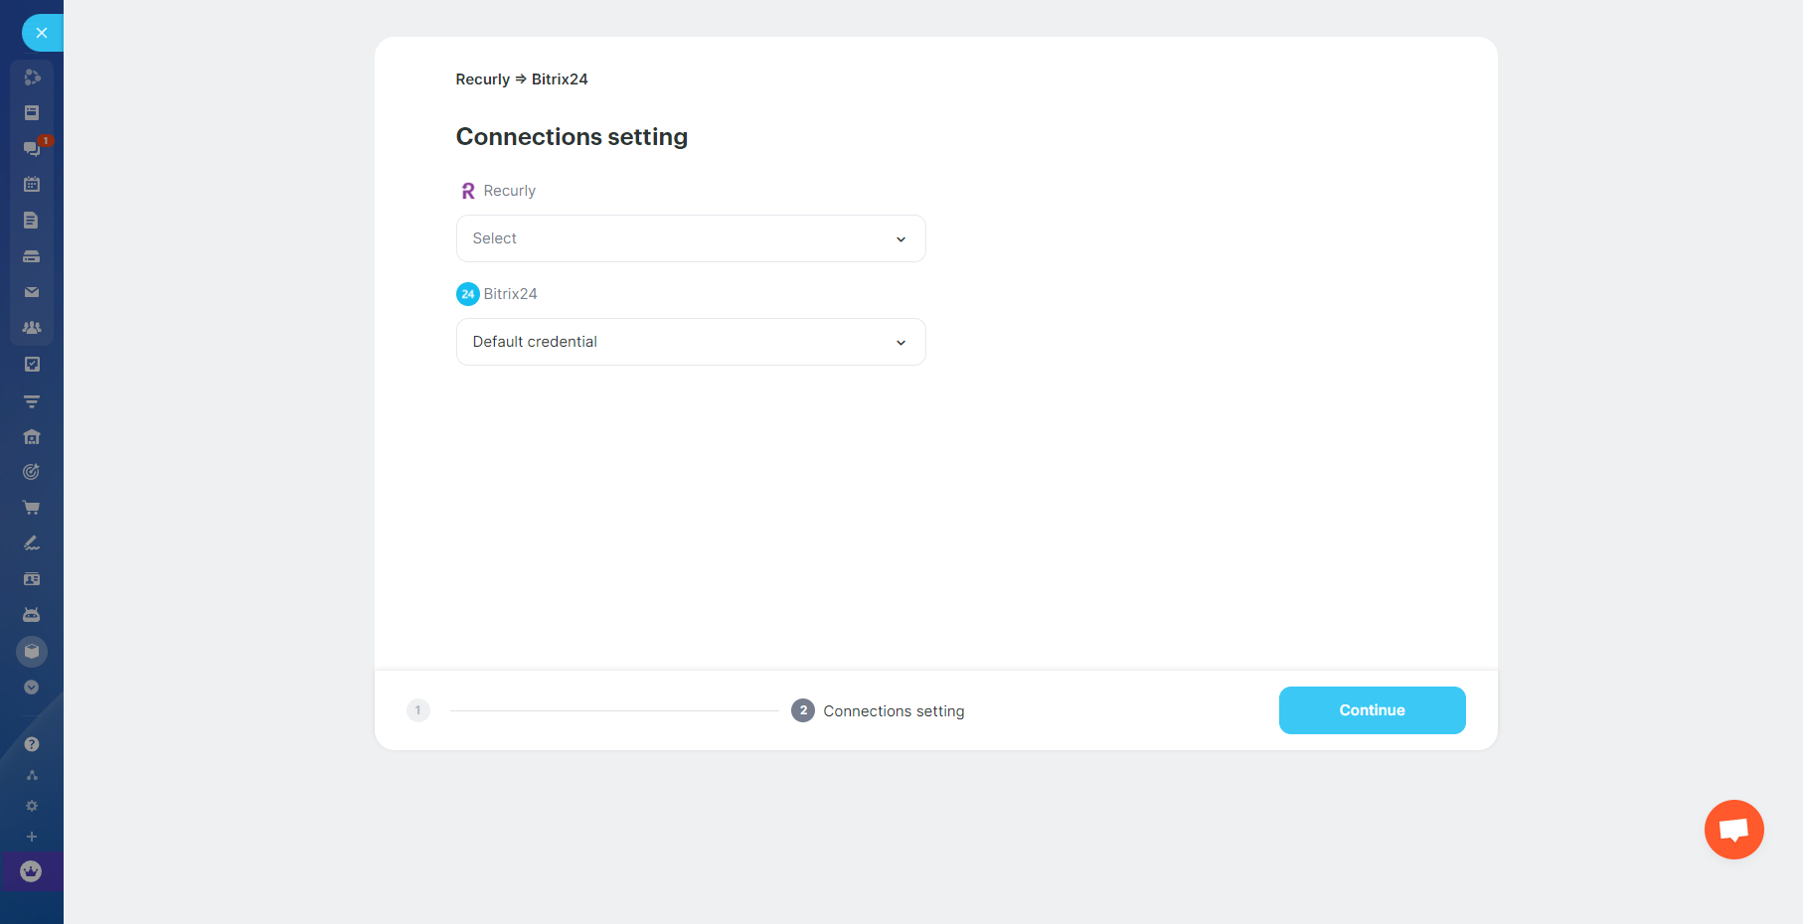
Task: Select the CRM contacts icon
Action: tap(32, 327)
